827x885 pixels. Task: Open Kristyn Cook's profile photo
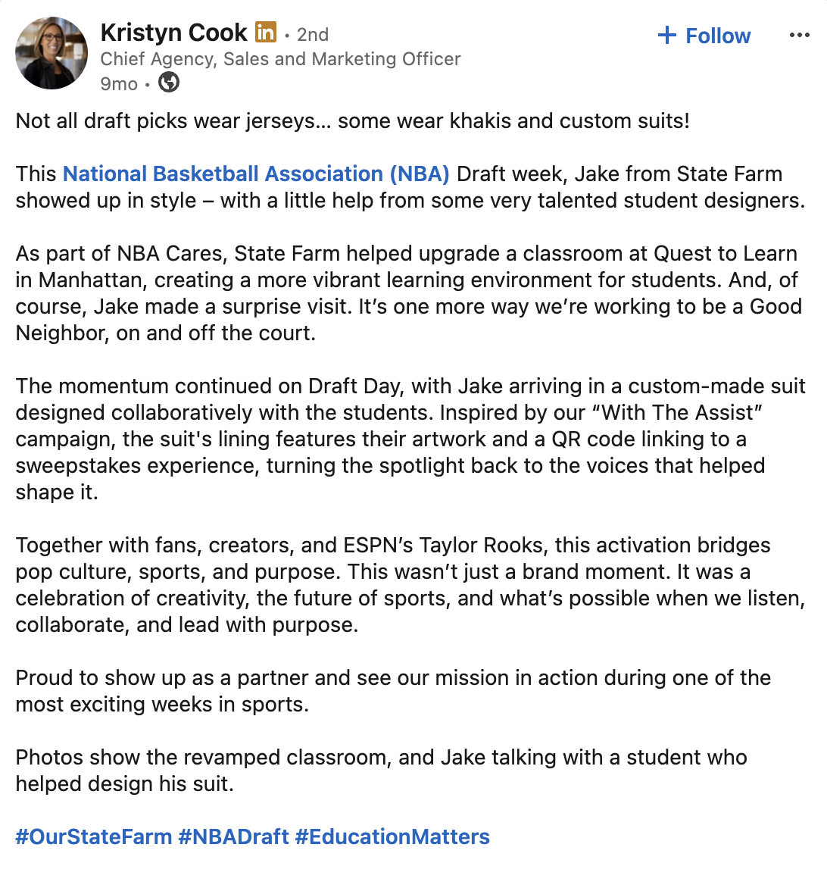(51, 53)
